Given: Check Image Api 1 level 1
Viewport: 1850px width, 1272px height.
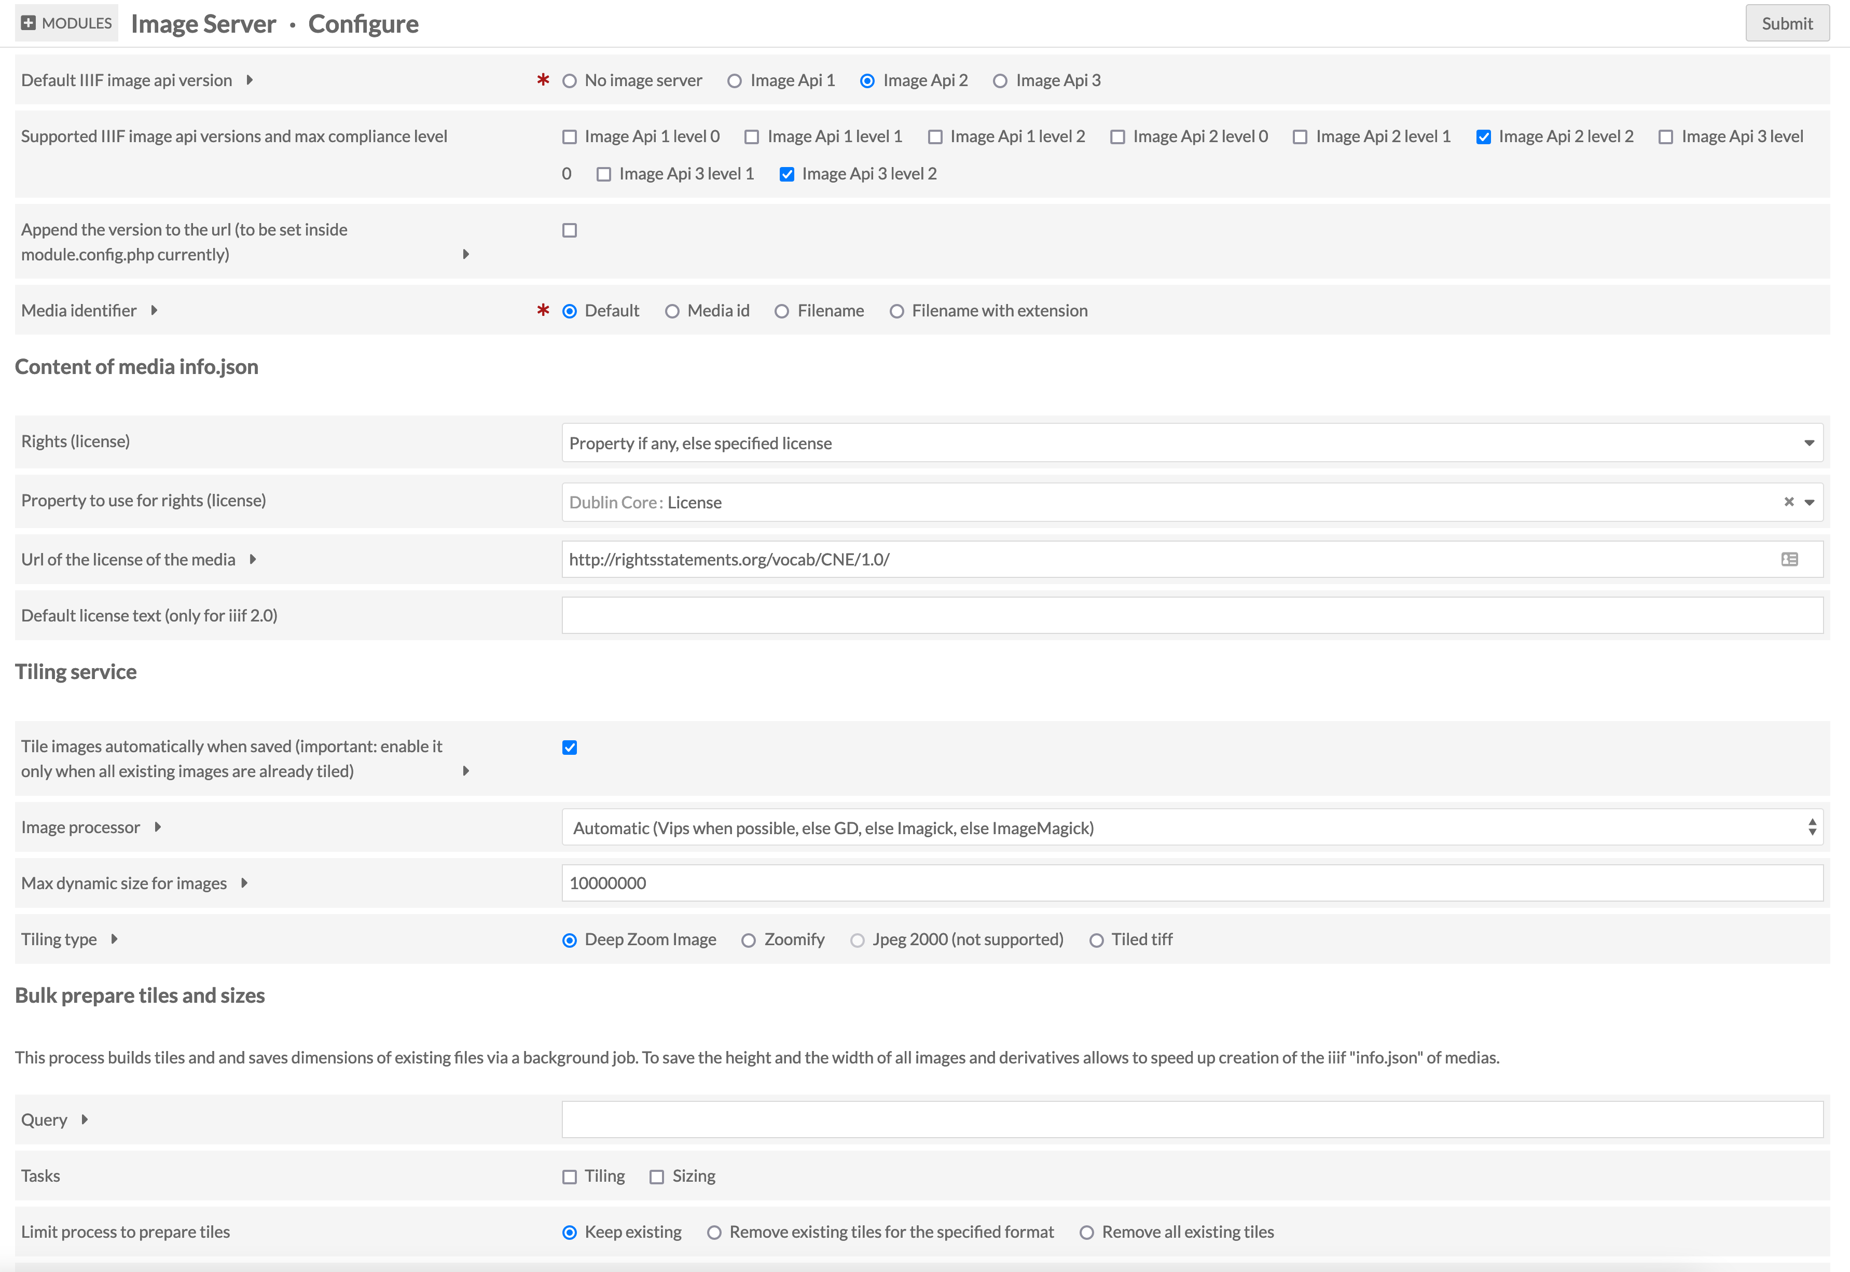Looking at the screenshot, I should click(752, 137).
